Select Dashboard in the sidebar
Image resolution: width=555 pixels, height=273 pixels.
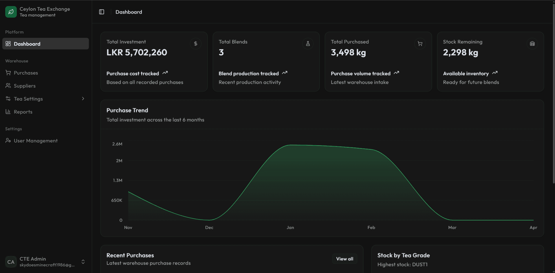tap(27, 44)
